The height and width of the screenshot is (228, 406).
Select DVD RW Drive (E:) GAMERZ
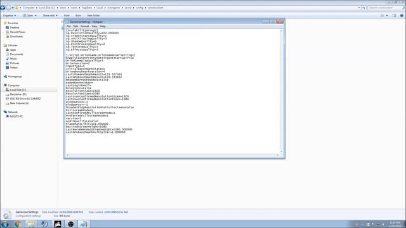[x=25, y=99]
